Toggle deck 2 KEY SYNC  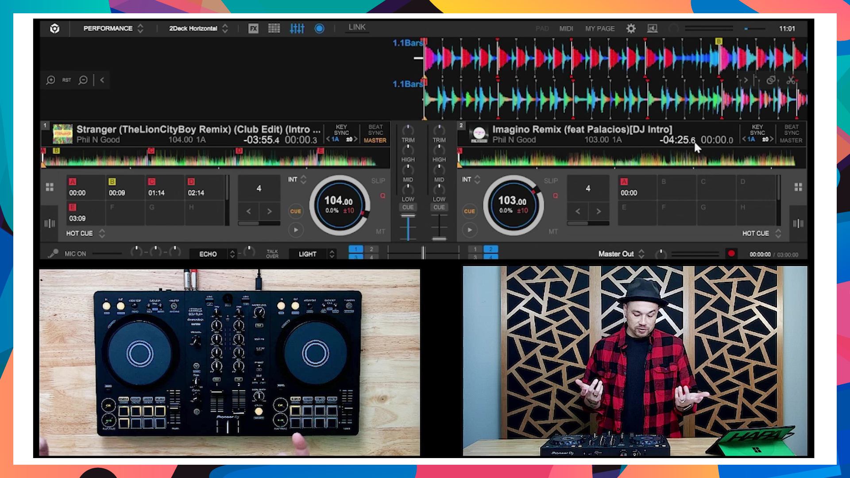(757, 130)
